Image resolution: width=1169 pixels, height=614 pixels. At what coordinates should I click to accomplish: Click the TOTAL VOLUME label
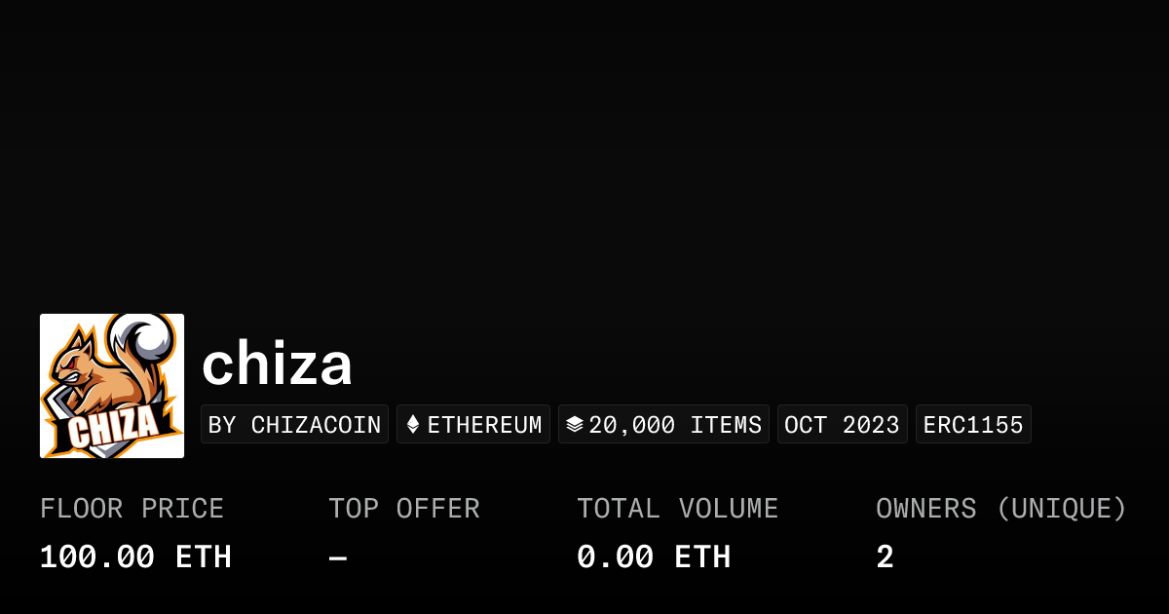(678, 509)
